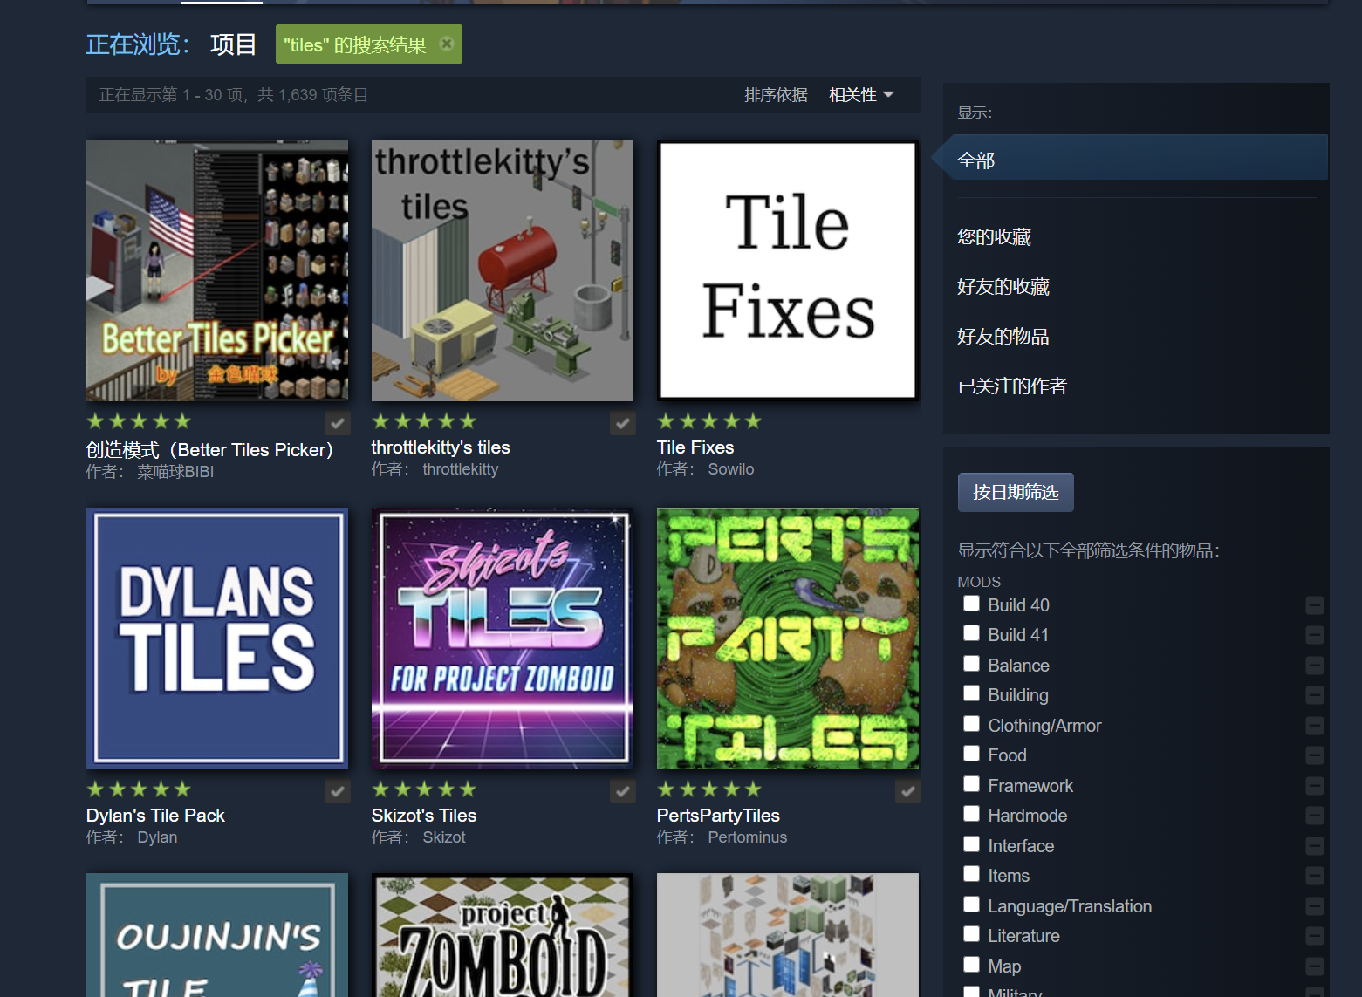
Task: Check the Build 41 filter
Action: pos(971,633)
